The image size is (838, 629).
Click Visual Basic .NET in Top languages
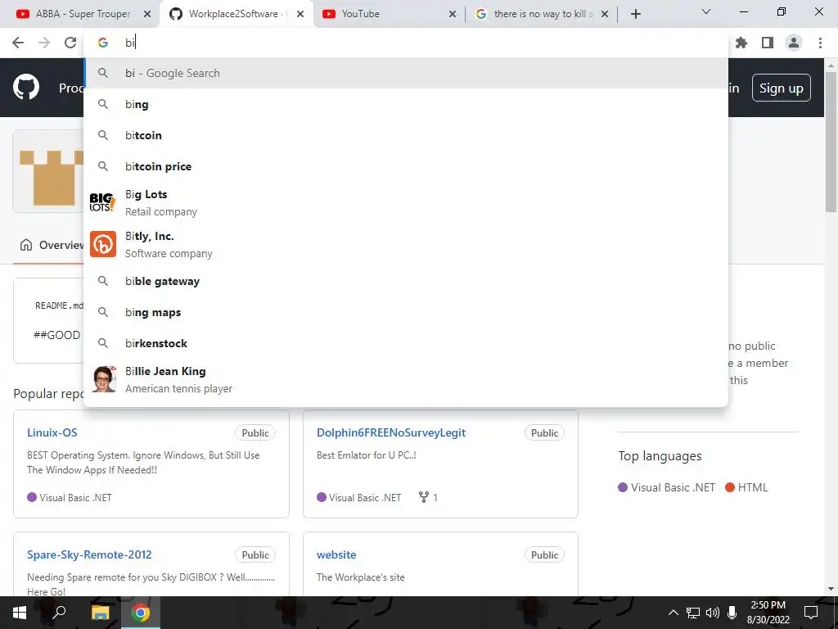(x=666, y=487)
